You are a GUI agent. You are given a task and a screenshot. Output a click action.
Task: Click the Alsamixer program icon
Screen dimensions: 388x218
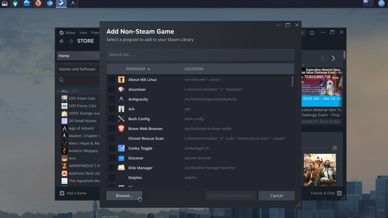(121, 89)
